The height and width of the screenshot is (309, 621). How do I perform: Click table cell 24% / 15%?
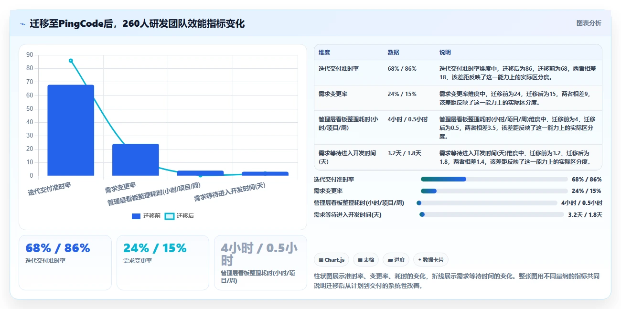pyautogui.click(x=402, y=94)
